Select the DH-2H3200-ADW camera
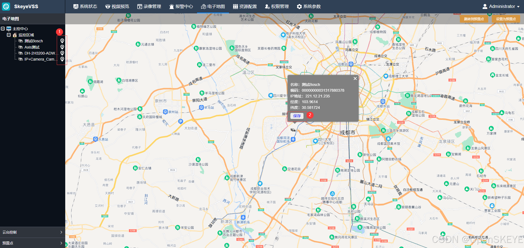The image size is (524, 248). click(41, 53)
